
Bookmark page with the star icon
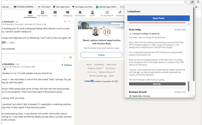coord(186,2)
